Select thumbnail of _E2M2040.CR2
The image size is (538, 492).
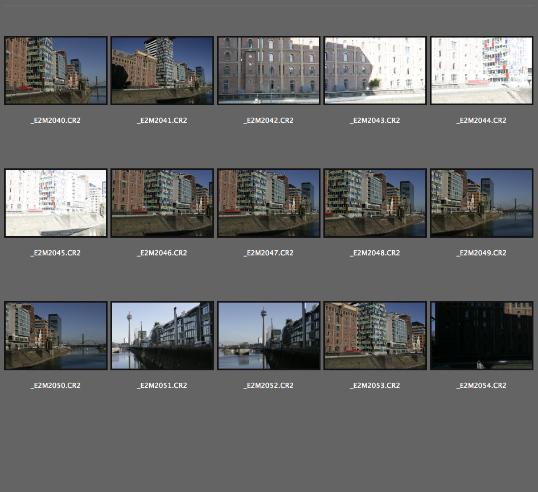[56, 71]
